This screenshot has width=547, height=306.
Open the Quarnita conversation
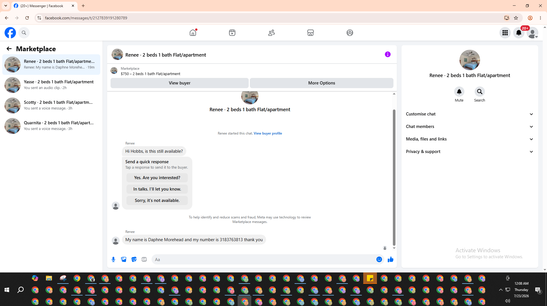(51, 126)
